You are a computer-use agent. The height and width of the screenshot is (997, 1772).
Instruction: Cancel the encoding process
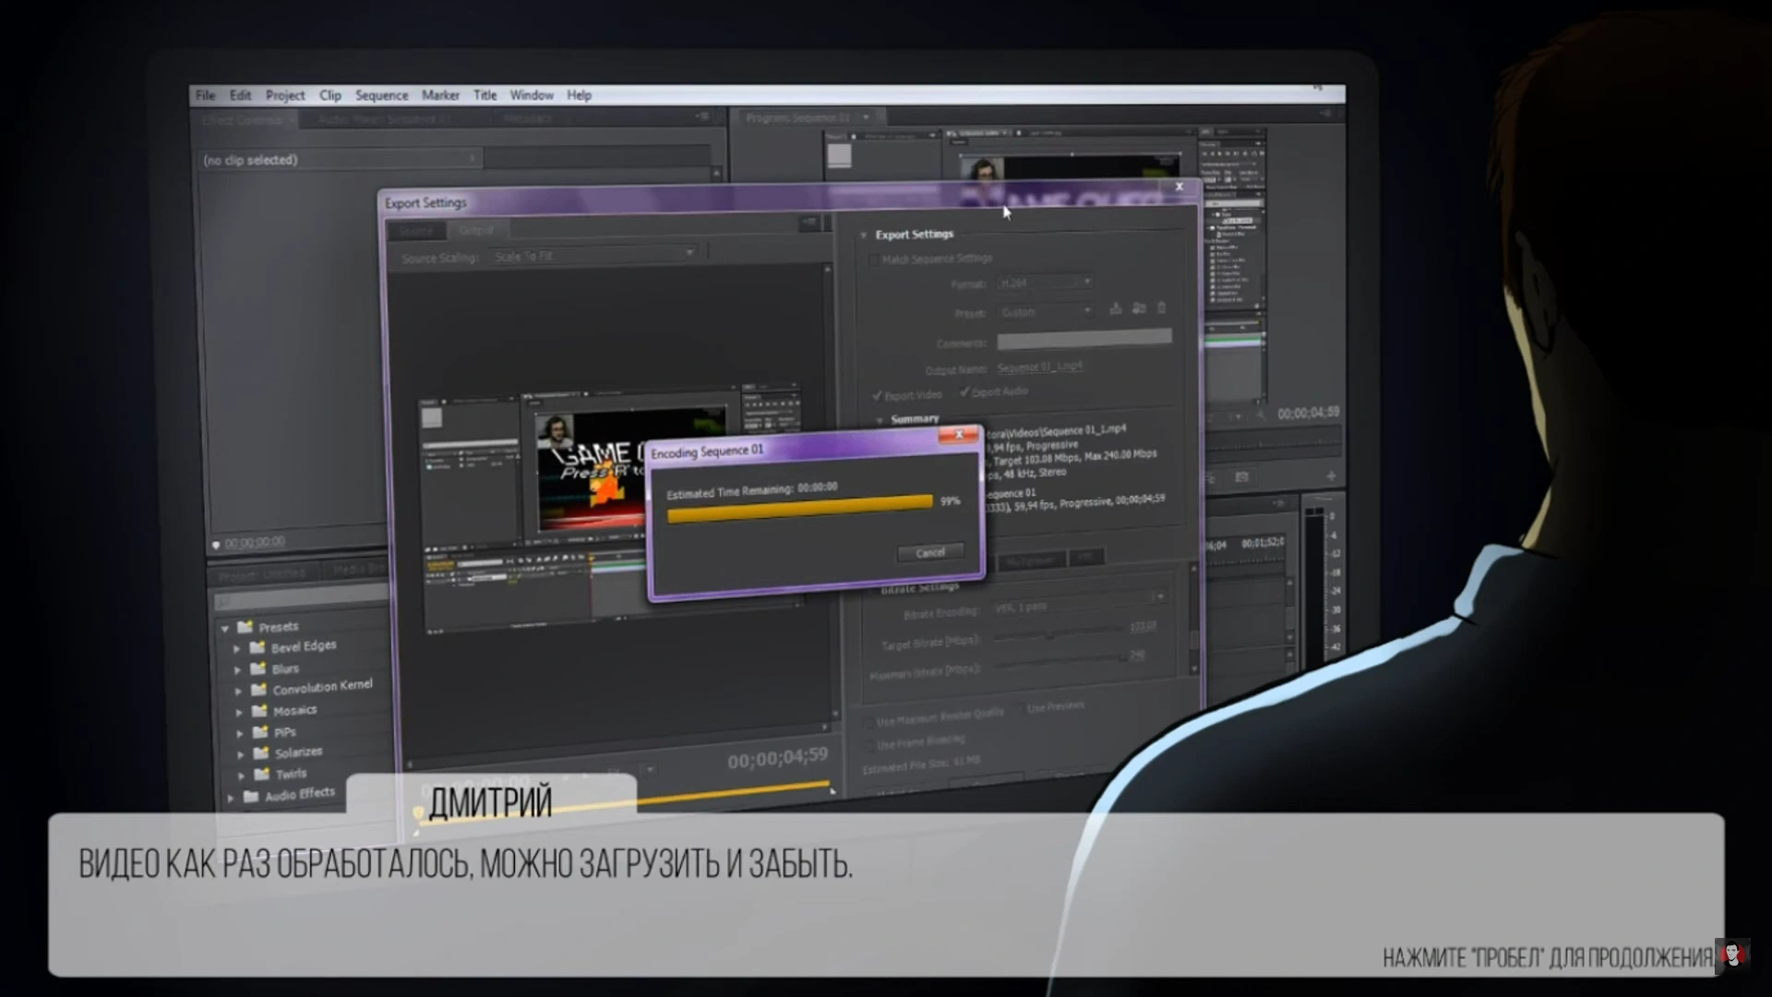[930, 552]
